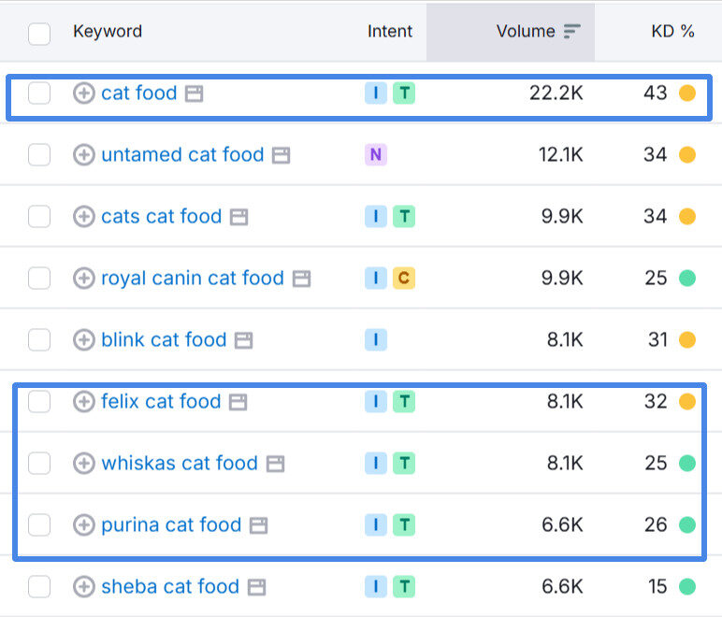
Task: Sort by Volume using the sort icon
Action: 572,32
